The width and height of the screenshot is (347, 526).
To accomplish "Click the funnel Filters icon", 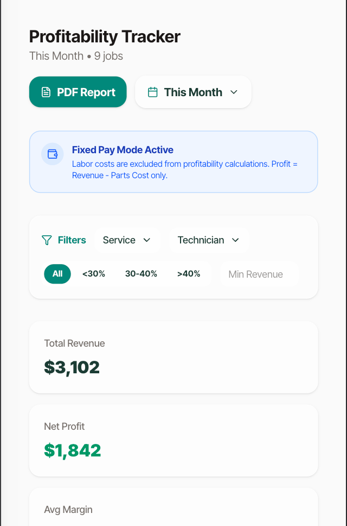I will click(x=47, y=240).
